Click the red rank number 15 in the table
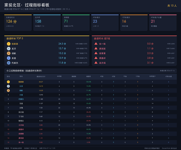The height and width of the screenshot is (150, 181). pos(8,142)
